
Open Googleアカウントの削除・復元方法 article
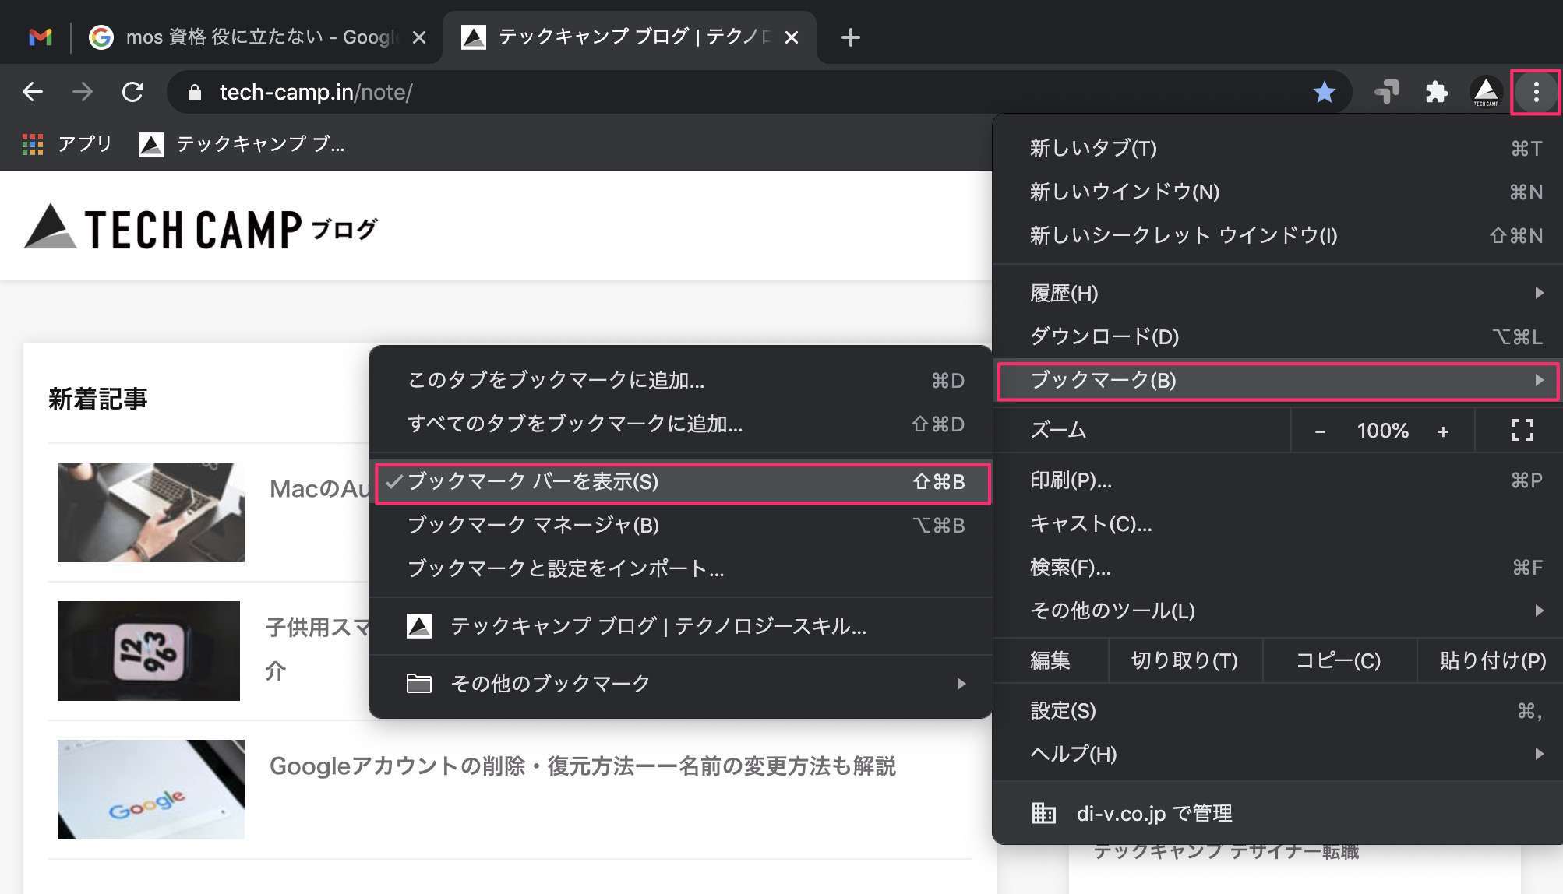[x=583, y=766]
